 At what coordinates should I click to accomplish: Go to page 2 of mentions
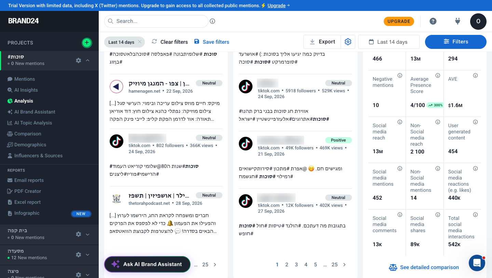(287, 265)
